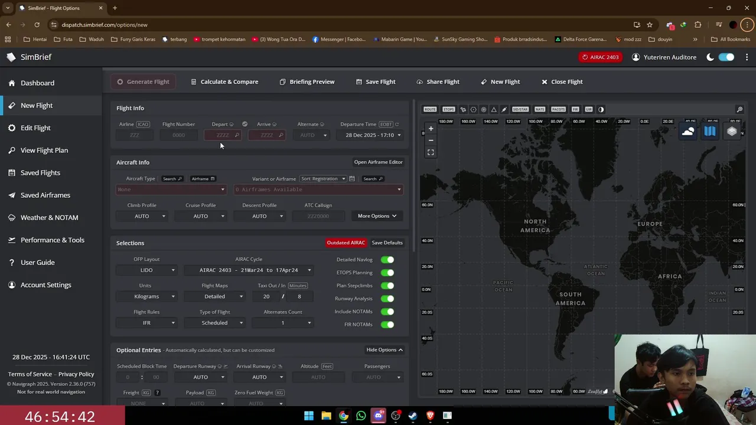Click the triangle waypoint icon on map toolbar
This screenshot has width=756, height=425.
pos(494,109)
